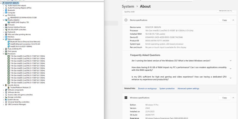Viewport: 238px width, 119px height.
Task: Select Intel Wi-Fi 6 AX201 adapter
Action: coord(21,46)
